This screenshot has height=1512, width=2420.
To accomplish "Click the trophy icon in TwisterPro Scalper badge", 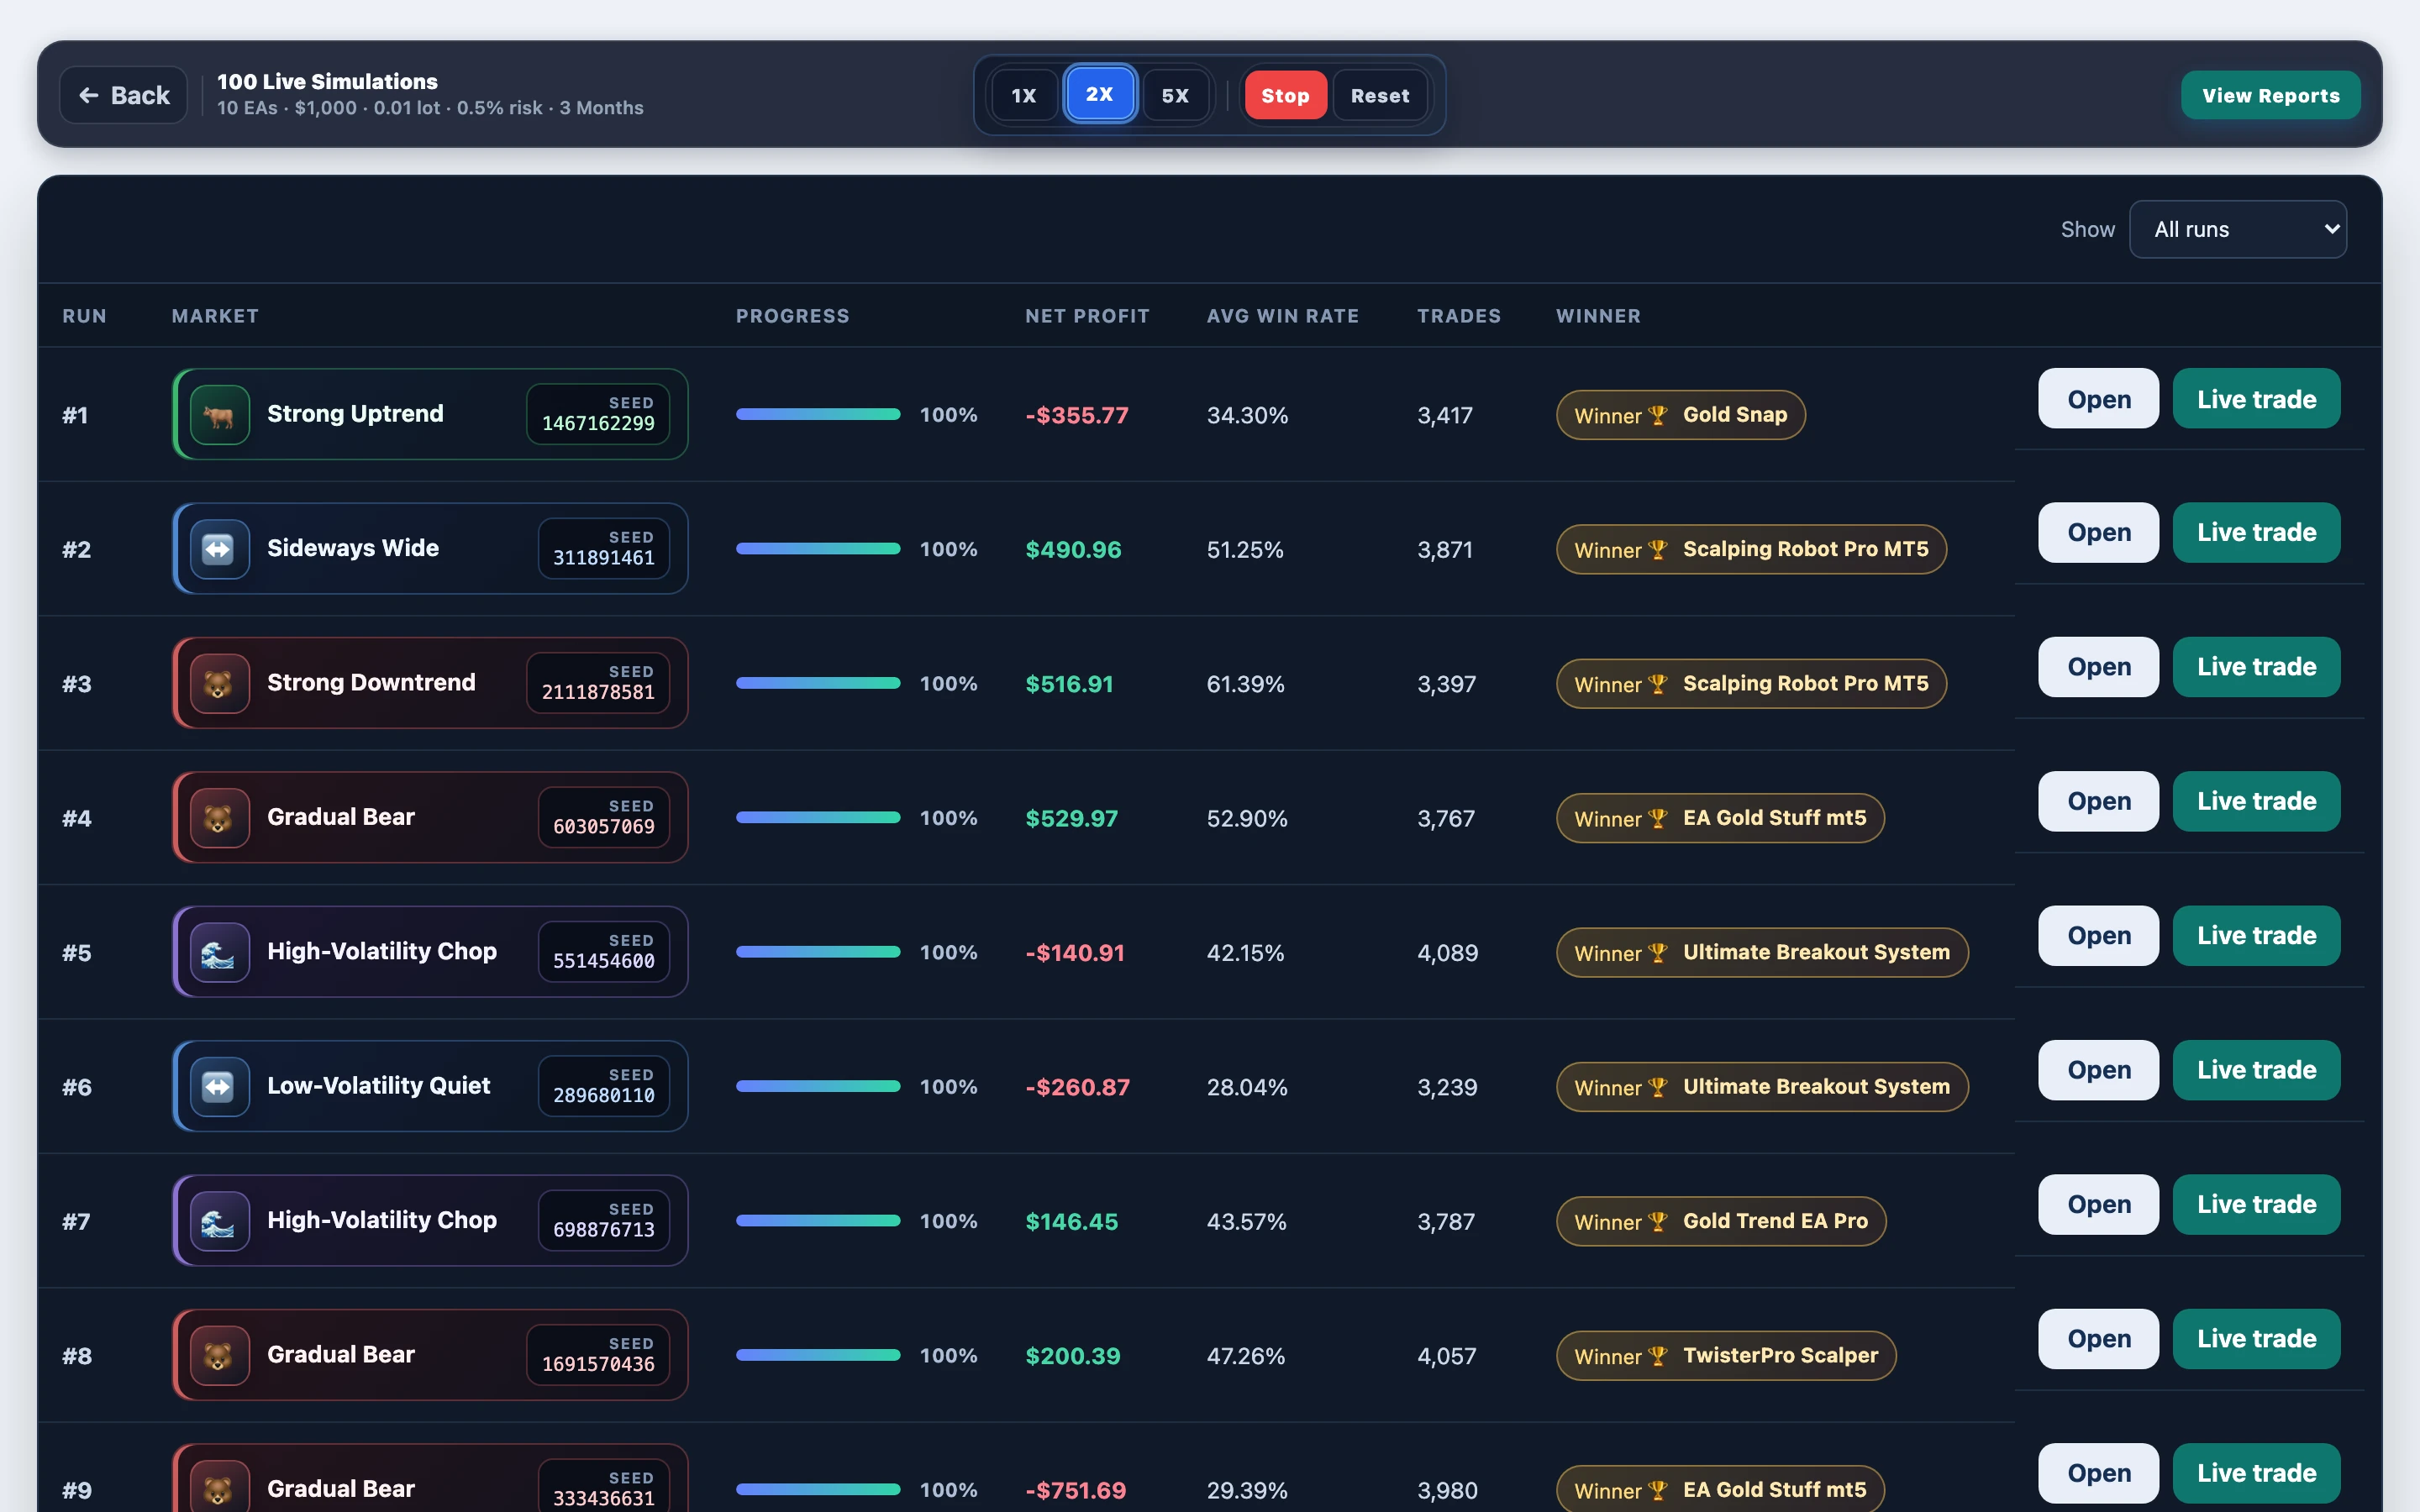I will coord(1658,1356).
